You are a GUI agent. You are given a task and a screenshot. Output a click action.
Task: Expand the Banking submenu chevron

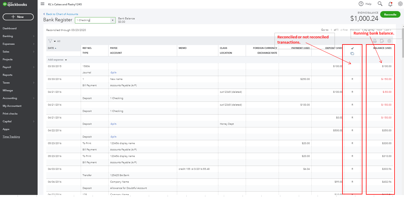tap(34, 36)
